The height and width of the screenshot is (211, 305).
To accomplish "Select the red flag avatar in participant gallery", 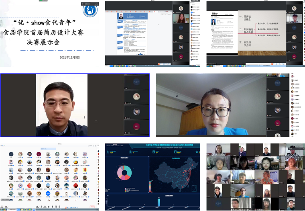I will (x=30, y=185).
